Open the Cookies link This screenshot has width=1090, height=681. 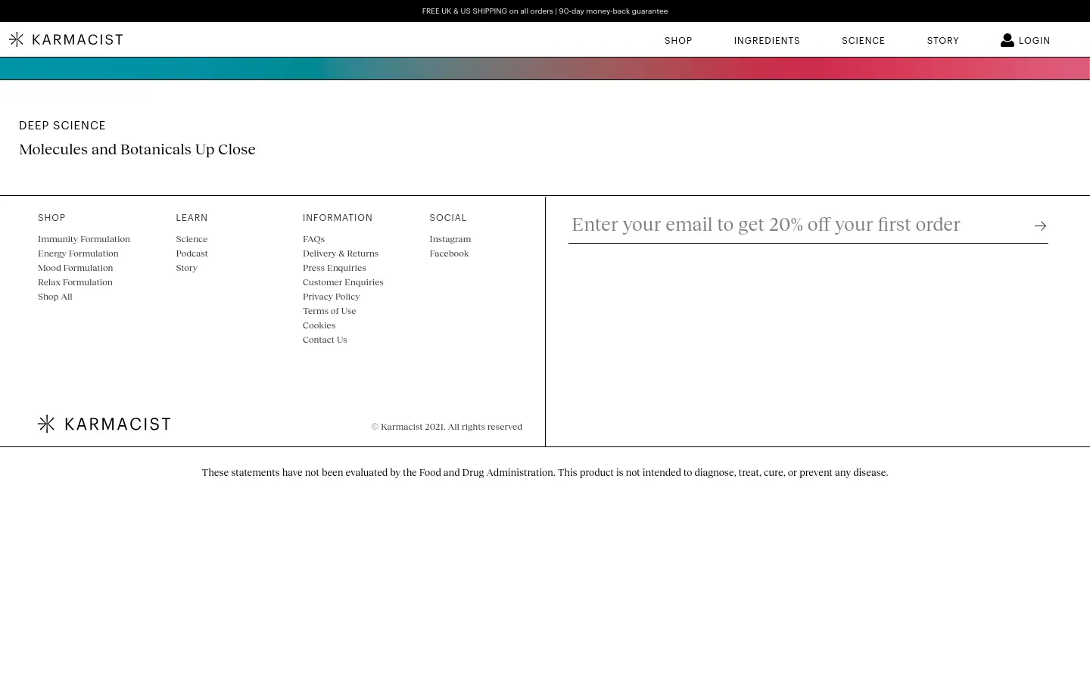click(x=319, y=325)
